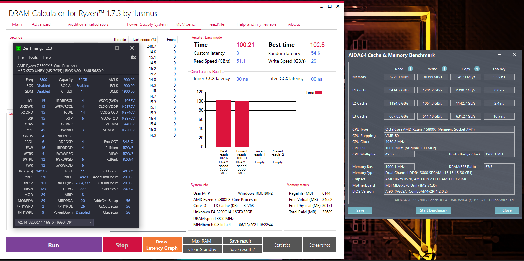524x261 pixels.
Task: Click the Errors column header
Action: [171, 40]
